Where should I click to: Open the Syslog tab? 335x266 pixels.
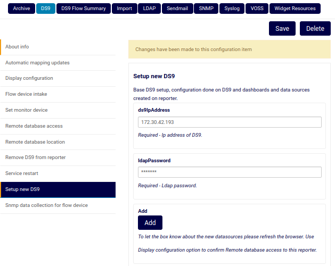point(232,9)
